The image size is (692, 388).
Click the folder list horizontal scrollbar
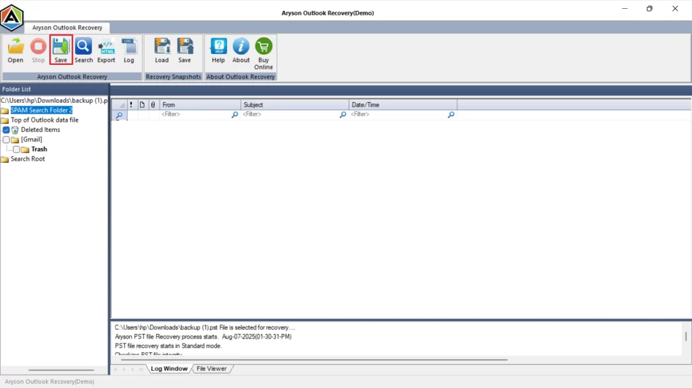61,370
